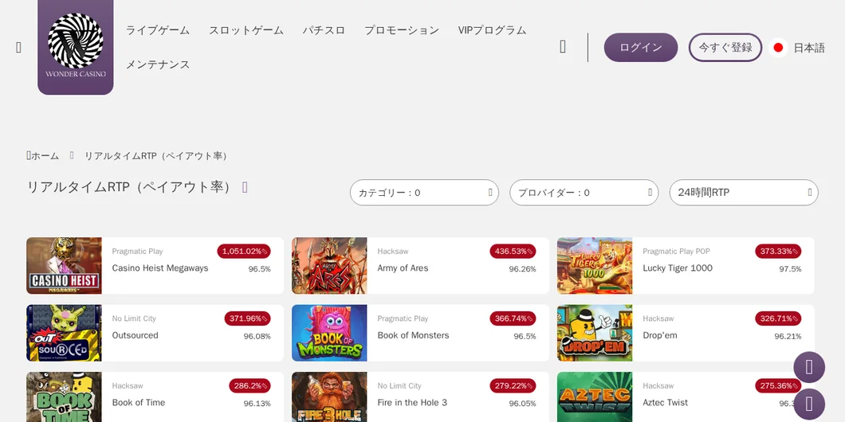Click the Pragmatic Play POP provider label
845x422 pixels.
pyautogui.click(x=676, y=252)
